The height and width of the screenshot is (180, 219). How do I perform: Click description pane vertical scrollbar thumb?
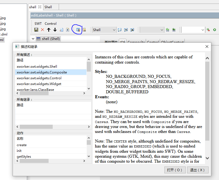pos(207,101)
